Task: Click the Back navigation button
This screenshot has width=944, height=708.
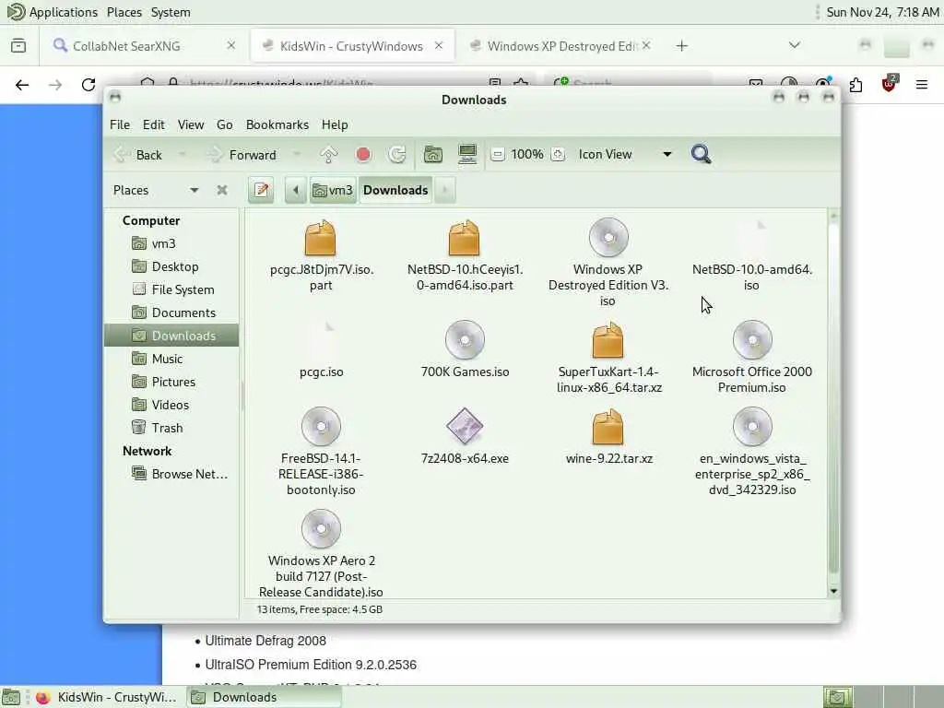Action: (140, 155)
